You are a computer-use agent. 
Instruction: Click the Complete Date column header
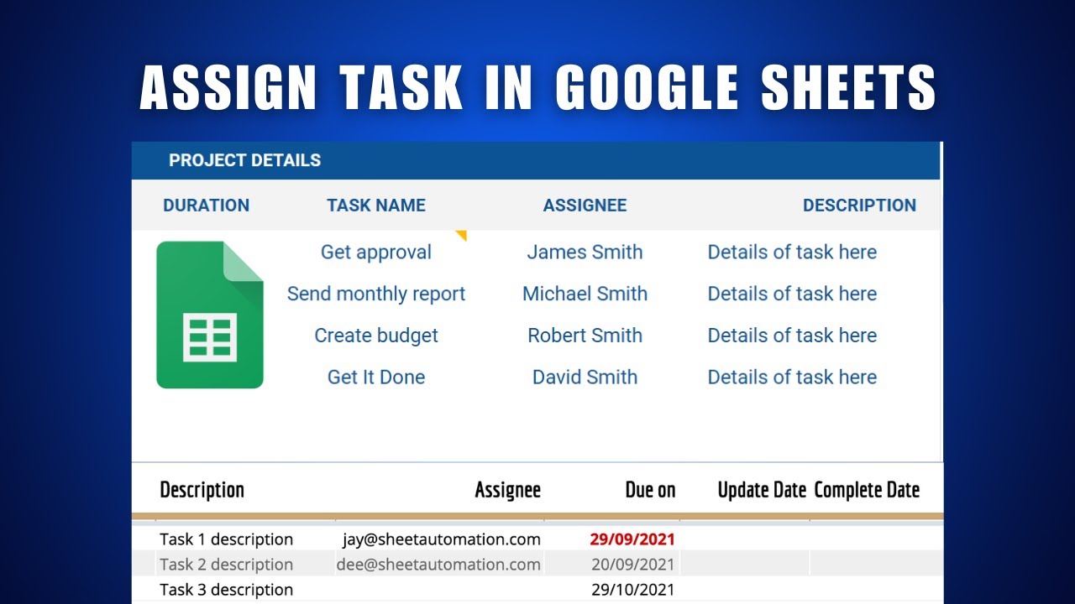click(x=867, y=490)
